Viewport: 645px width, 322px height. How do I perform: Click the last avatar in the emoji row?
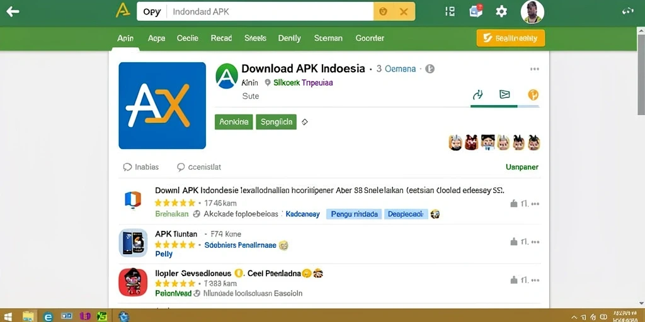[534, 143]
